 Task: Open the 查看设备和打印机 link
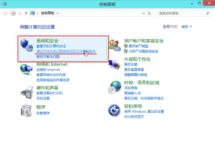(49, 93)
